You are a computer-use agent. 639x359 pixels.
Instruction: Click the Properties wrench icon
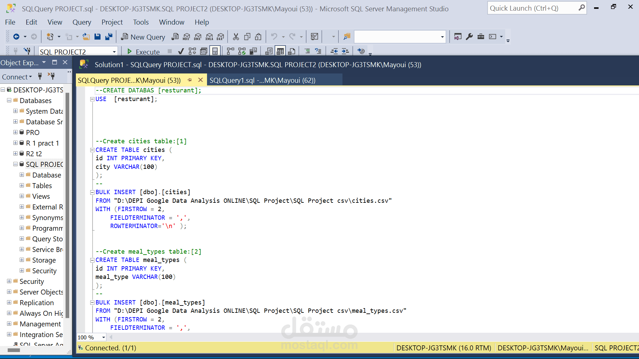(469, 37)
